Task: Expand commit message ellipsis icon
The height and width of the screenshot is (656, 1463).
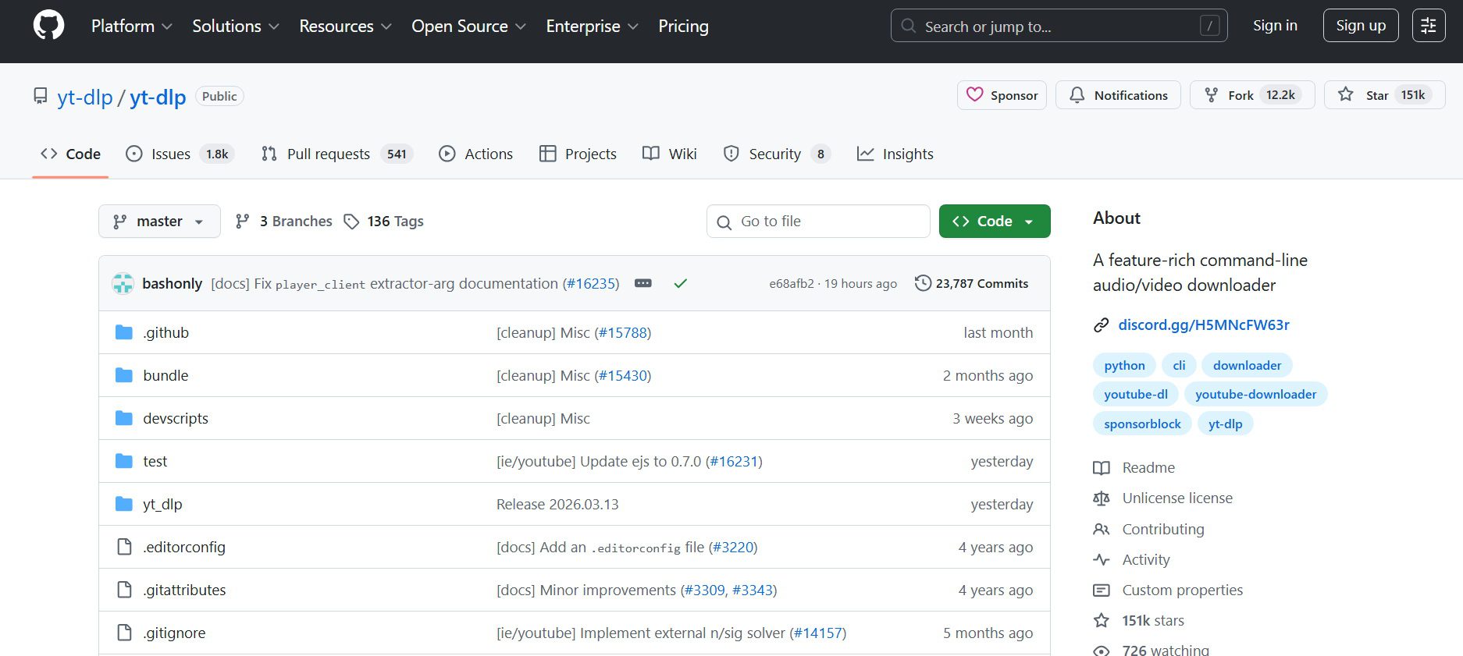Action: (x=643, y=283)
